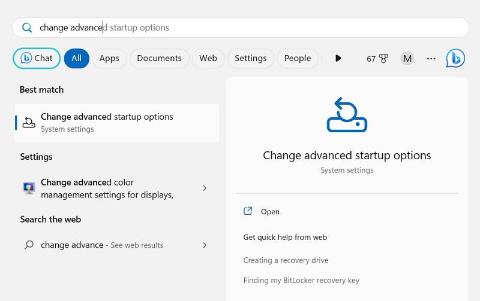
Task: Switch to the Apps filter tab
Action: click(x=109, y=58)
